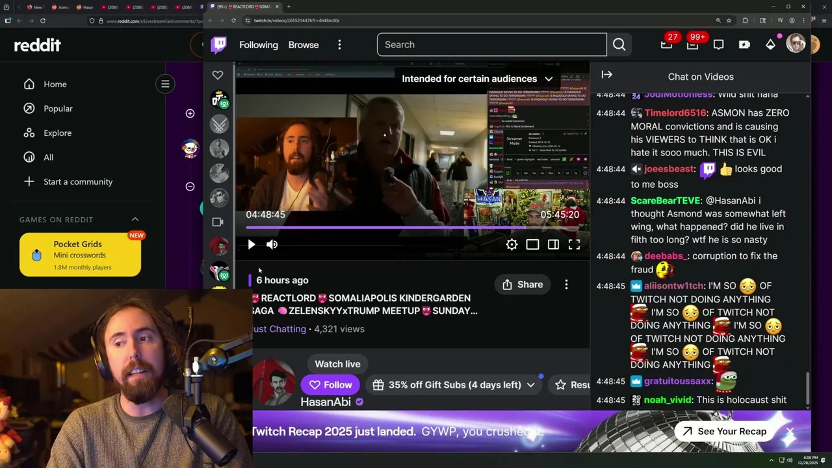The width and height of the screenshot is (832, 468).
Task: Close the Twitch Recap banner
Action: pyautogui.click(x=790, y=432)
